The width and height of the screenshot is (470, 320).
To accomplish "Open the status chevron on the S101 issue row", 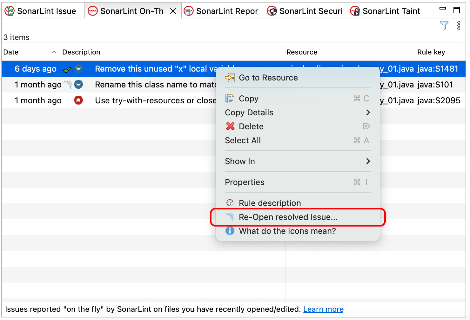I will pos(78,84).
